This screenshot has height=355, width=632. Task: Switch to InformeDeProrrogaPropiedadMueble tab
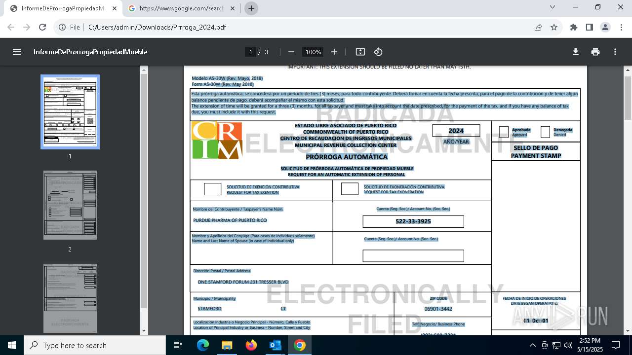[63, 8]
